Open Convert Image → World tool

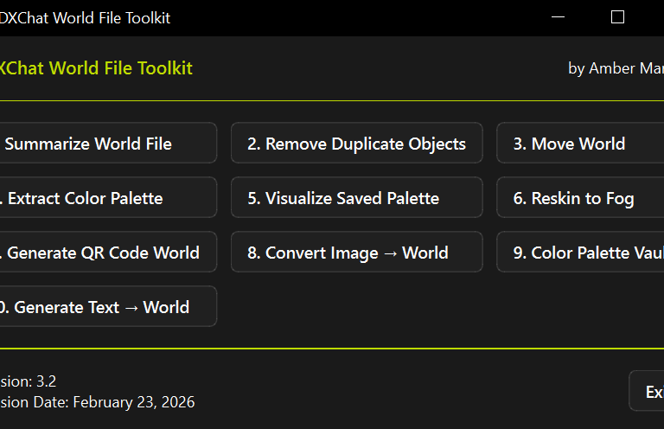click(x=356, y=253)
